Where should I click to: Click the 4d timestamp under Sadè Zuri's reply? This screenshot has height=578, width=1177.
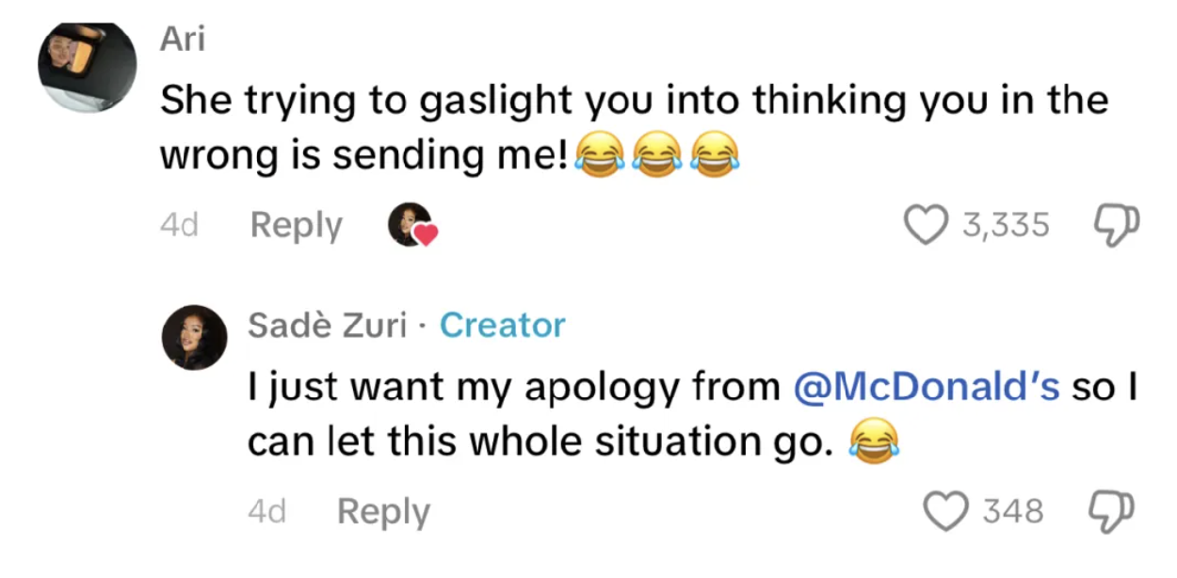[266, 512]
